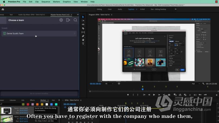Step forward one frame

tap(159, 95)
